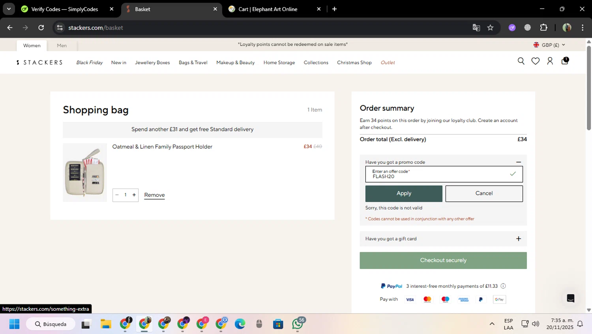Decrease item quantity with minus
The image size is (592, 334).
(117, 195)
